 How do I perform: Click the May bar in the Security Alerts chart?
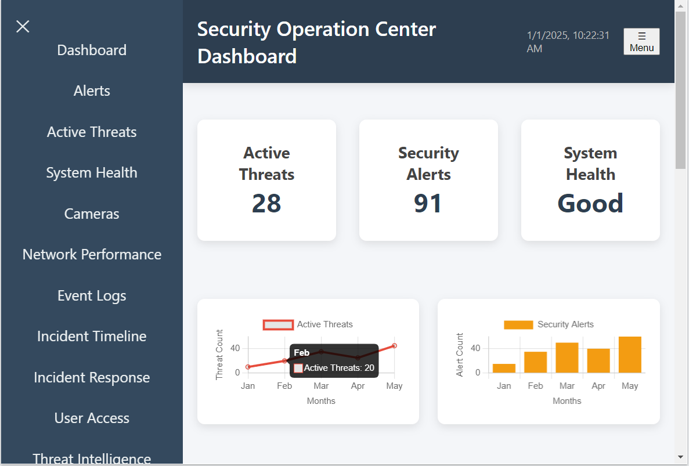(630, 354)
